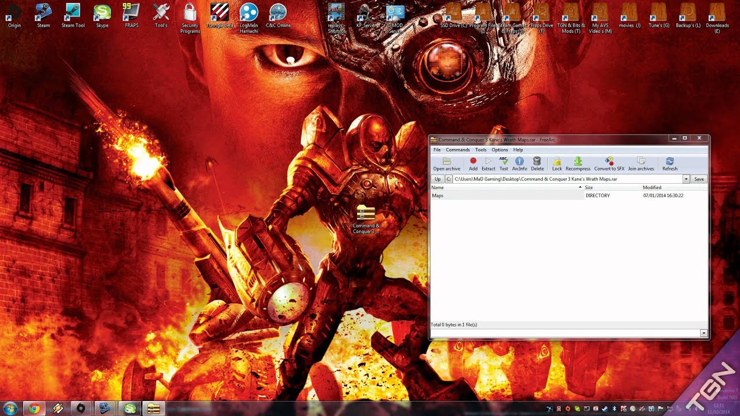The width and height of the screenshot is (740, 416).
Task: Click the Skype taskbar button
Action: 130,408
